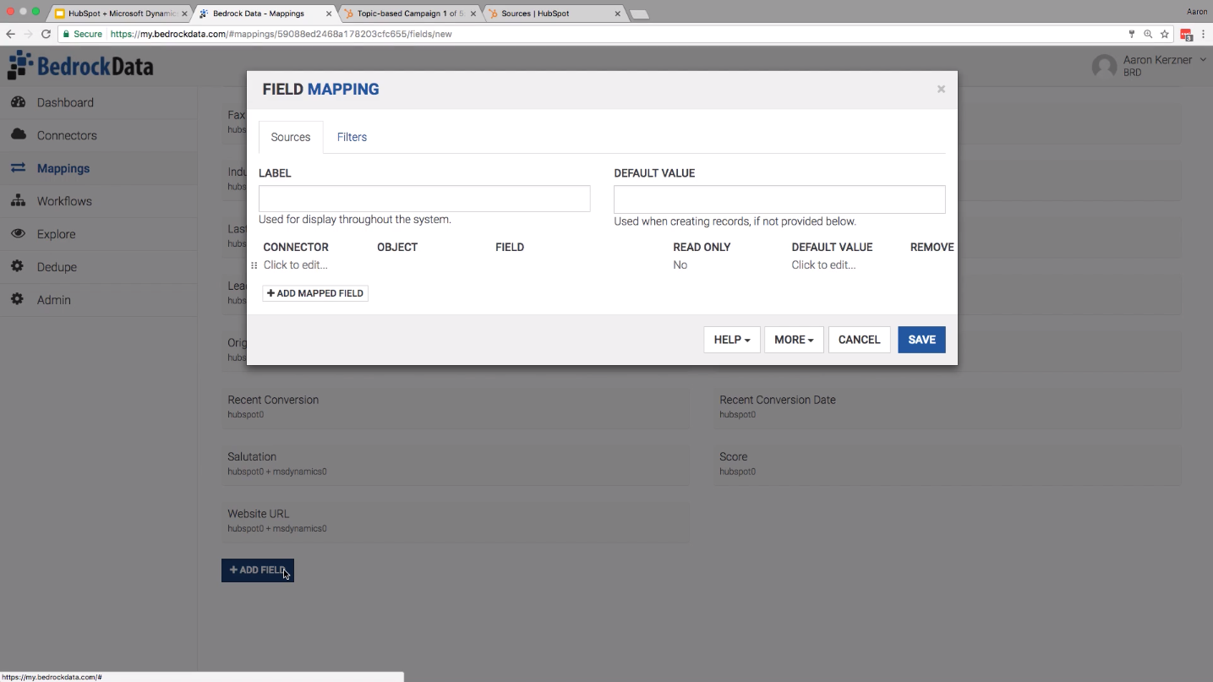Switch to the Sources | HubSpot browser tab
This screenshot has height=682, width=1213.
[x=554, y=14]
